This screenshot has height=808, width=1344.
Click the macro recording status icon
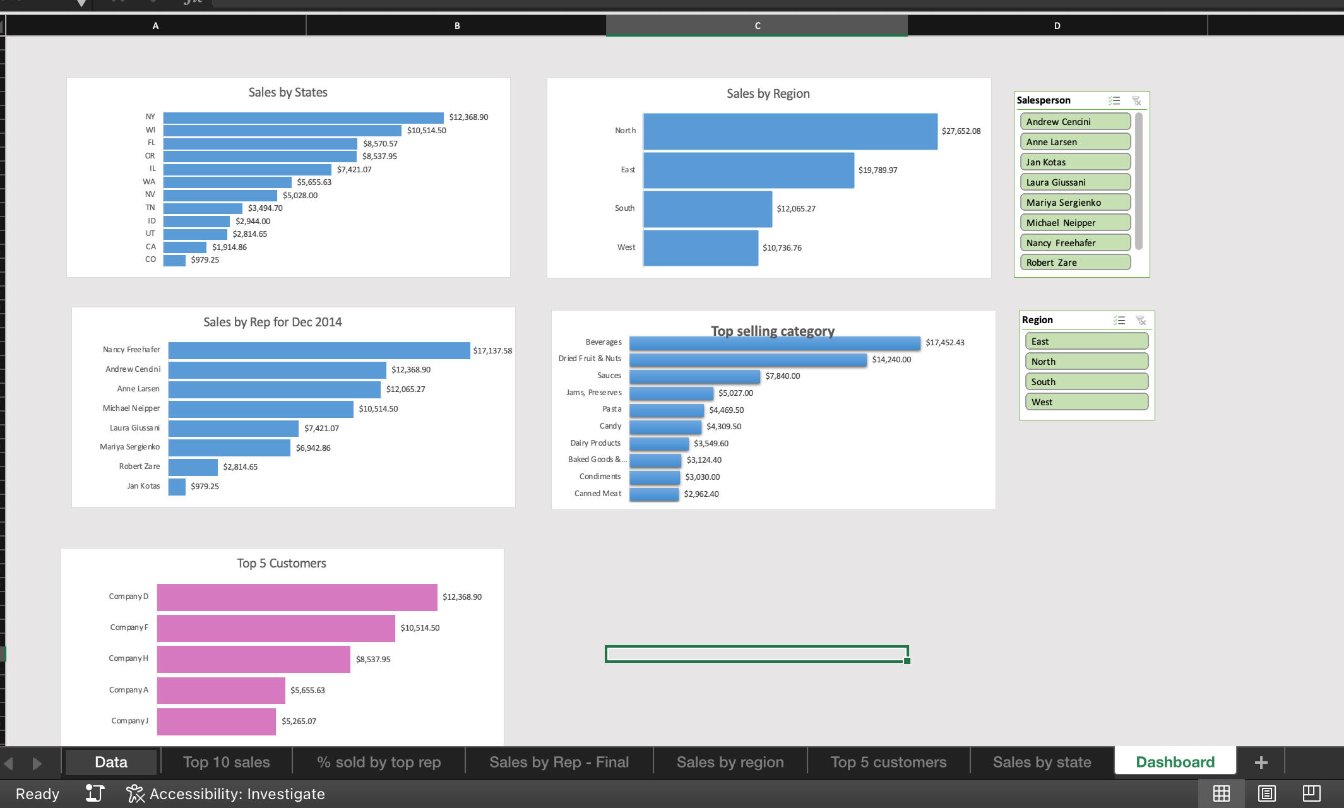tap(95, 793)
